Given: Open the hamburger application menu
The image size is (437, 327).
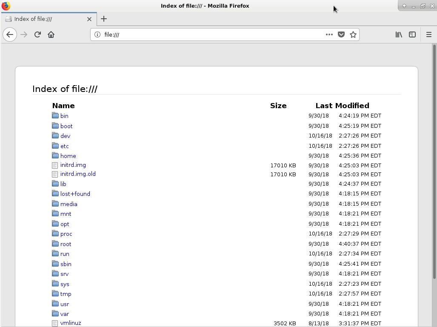Looking at the screenshot, I should point(429,34).
